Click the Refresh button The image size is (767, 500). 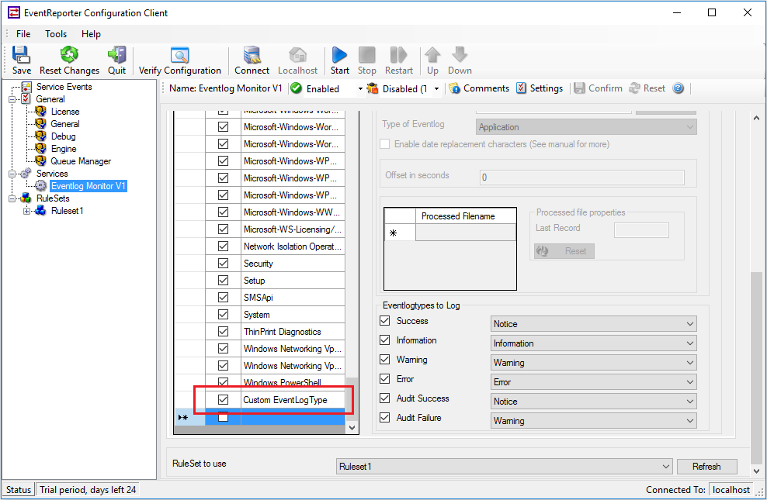(x=706, y=467)
